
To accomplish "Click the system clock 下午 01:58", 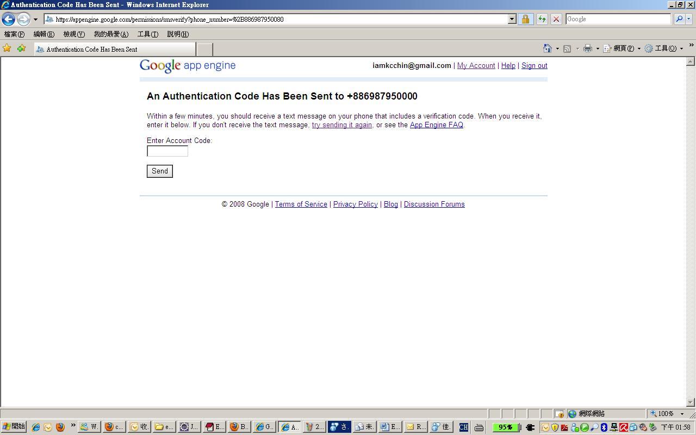I will (x=675, y=427).
